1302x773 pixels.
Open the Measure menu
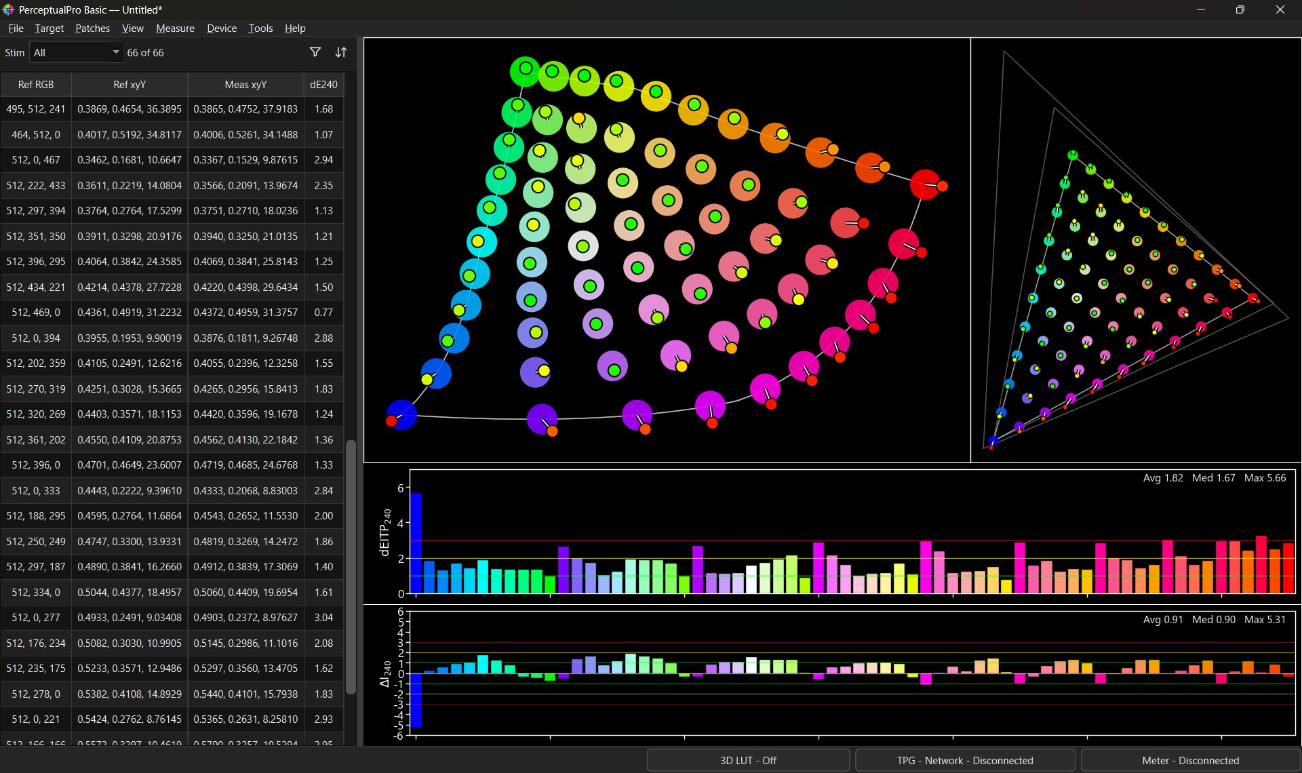click(x=175, y=28)
